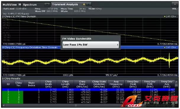Click the Chirp Results scroll-up arrow
The height and width of the screenshot is (109, 180).
[176, 82]
